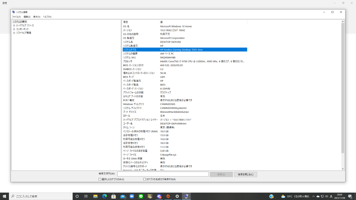The image size is (356, 200).
Task: Open 表示(V) menu
Action: pos(37,17)
